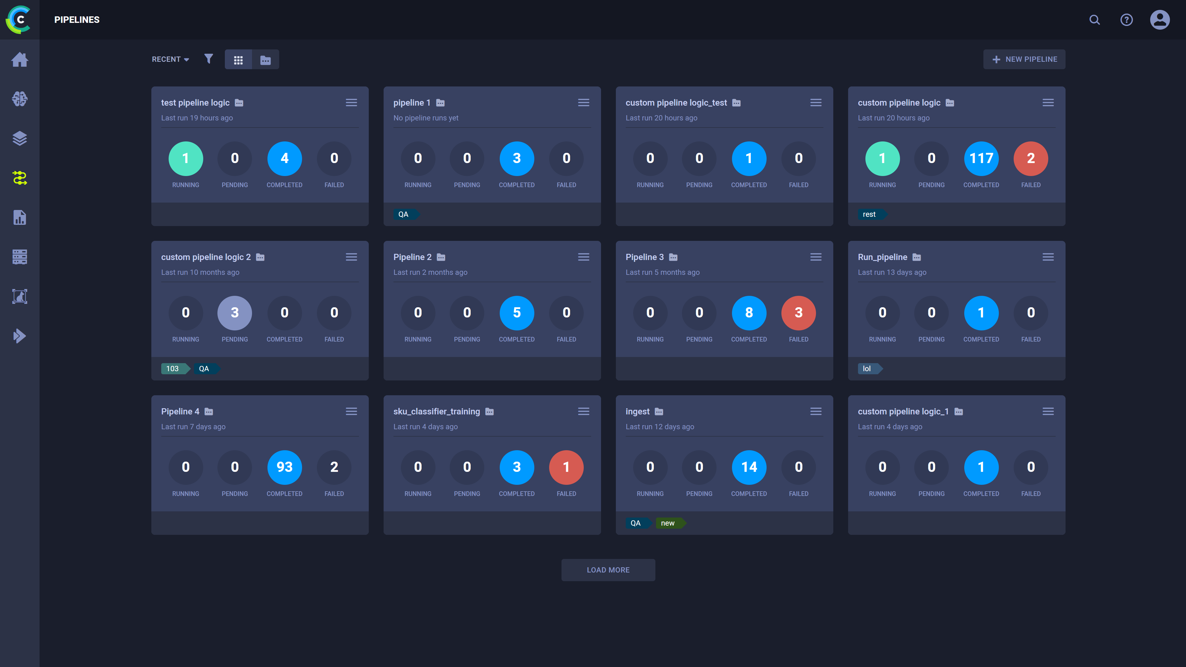This screenshot has height=667, width=1186.
Task: Open the Run_pipeline card menu
Action: point(1048,257)
